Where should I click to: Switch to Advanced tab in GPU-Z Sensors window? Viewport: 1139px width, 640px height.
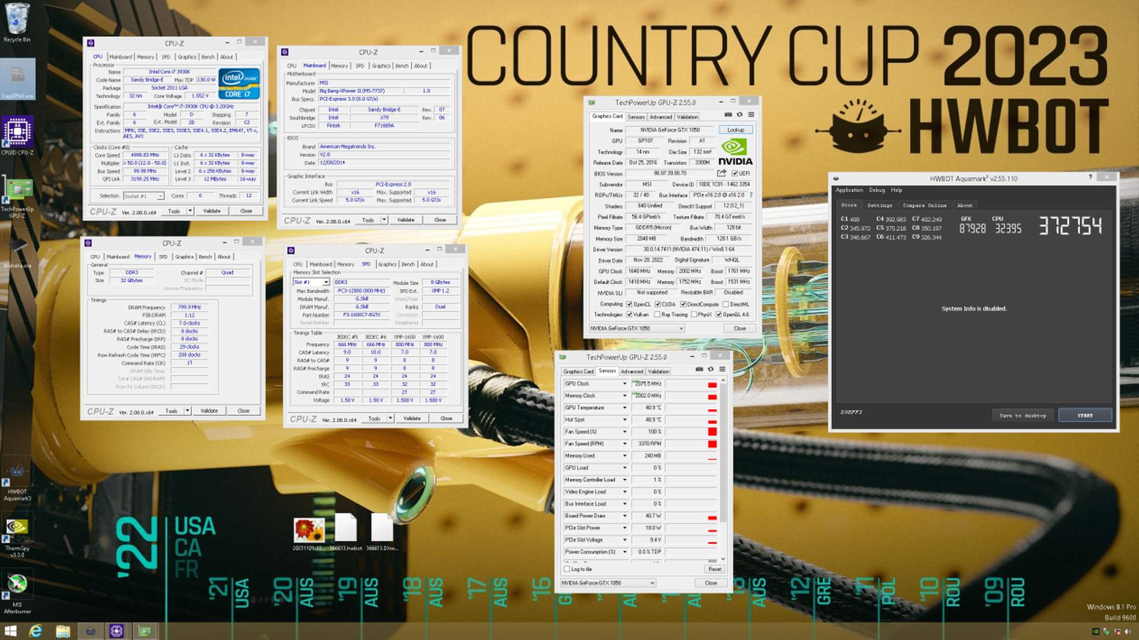[x=632, y=372]
